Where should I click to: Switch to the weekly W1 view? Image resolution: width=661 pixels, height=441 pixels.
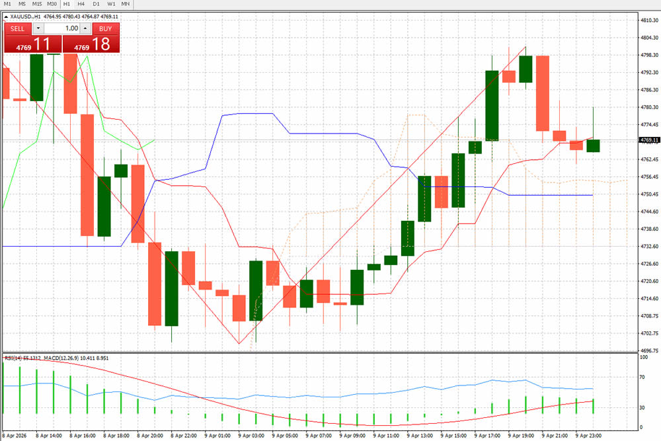click(x=110, y=4)
